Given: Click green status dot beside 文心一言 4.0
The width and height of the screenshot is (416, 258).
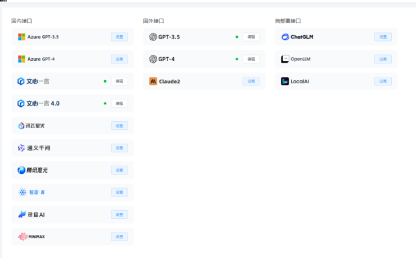Looking at the screenshot, I should pos(105,103).
